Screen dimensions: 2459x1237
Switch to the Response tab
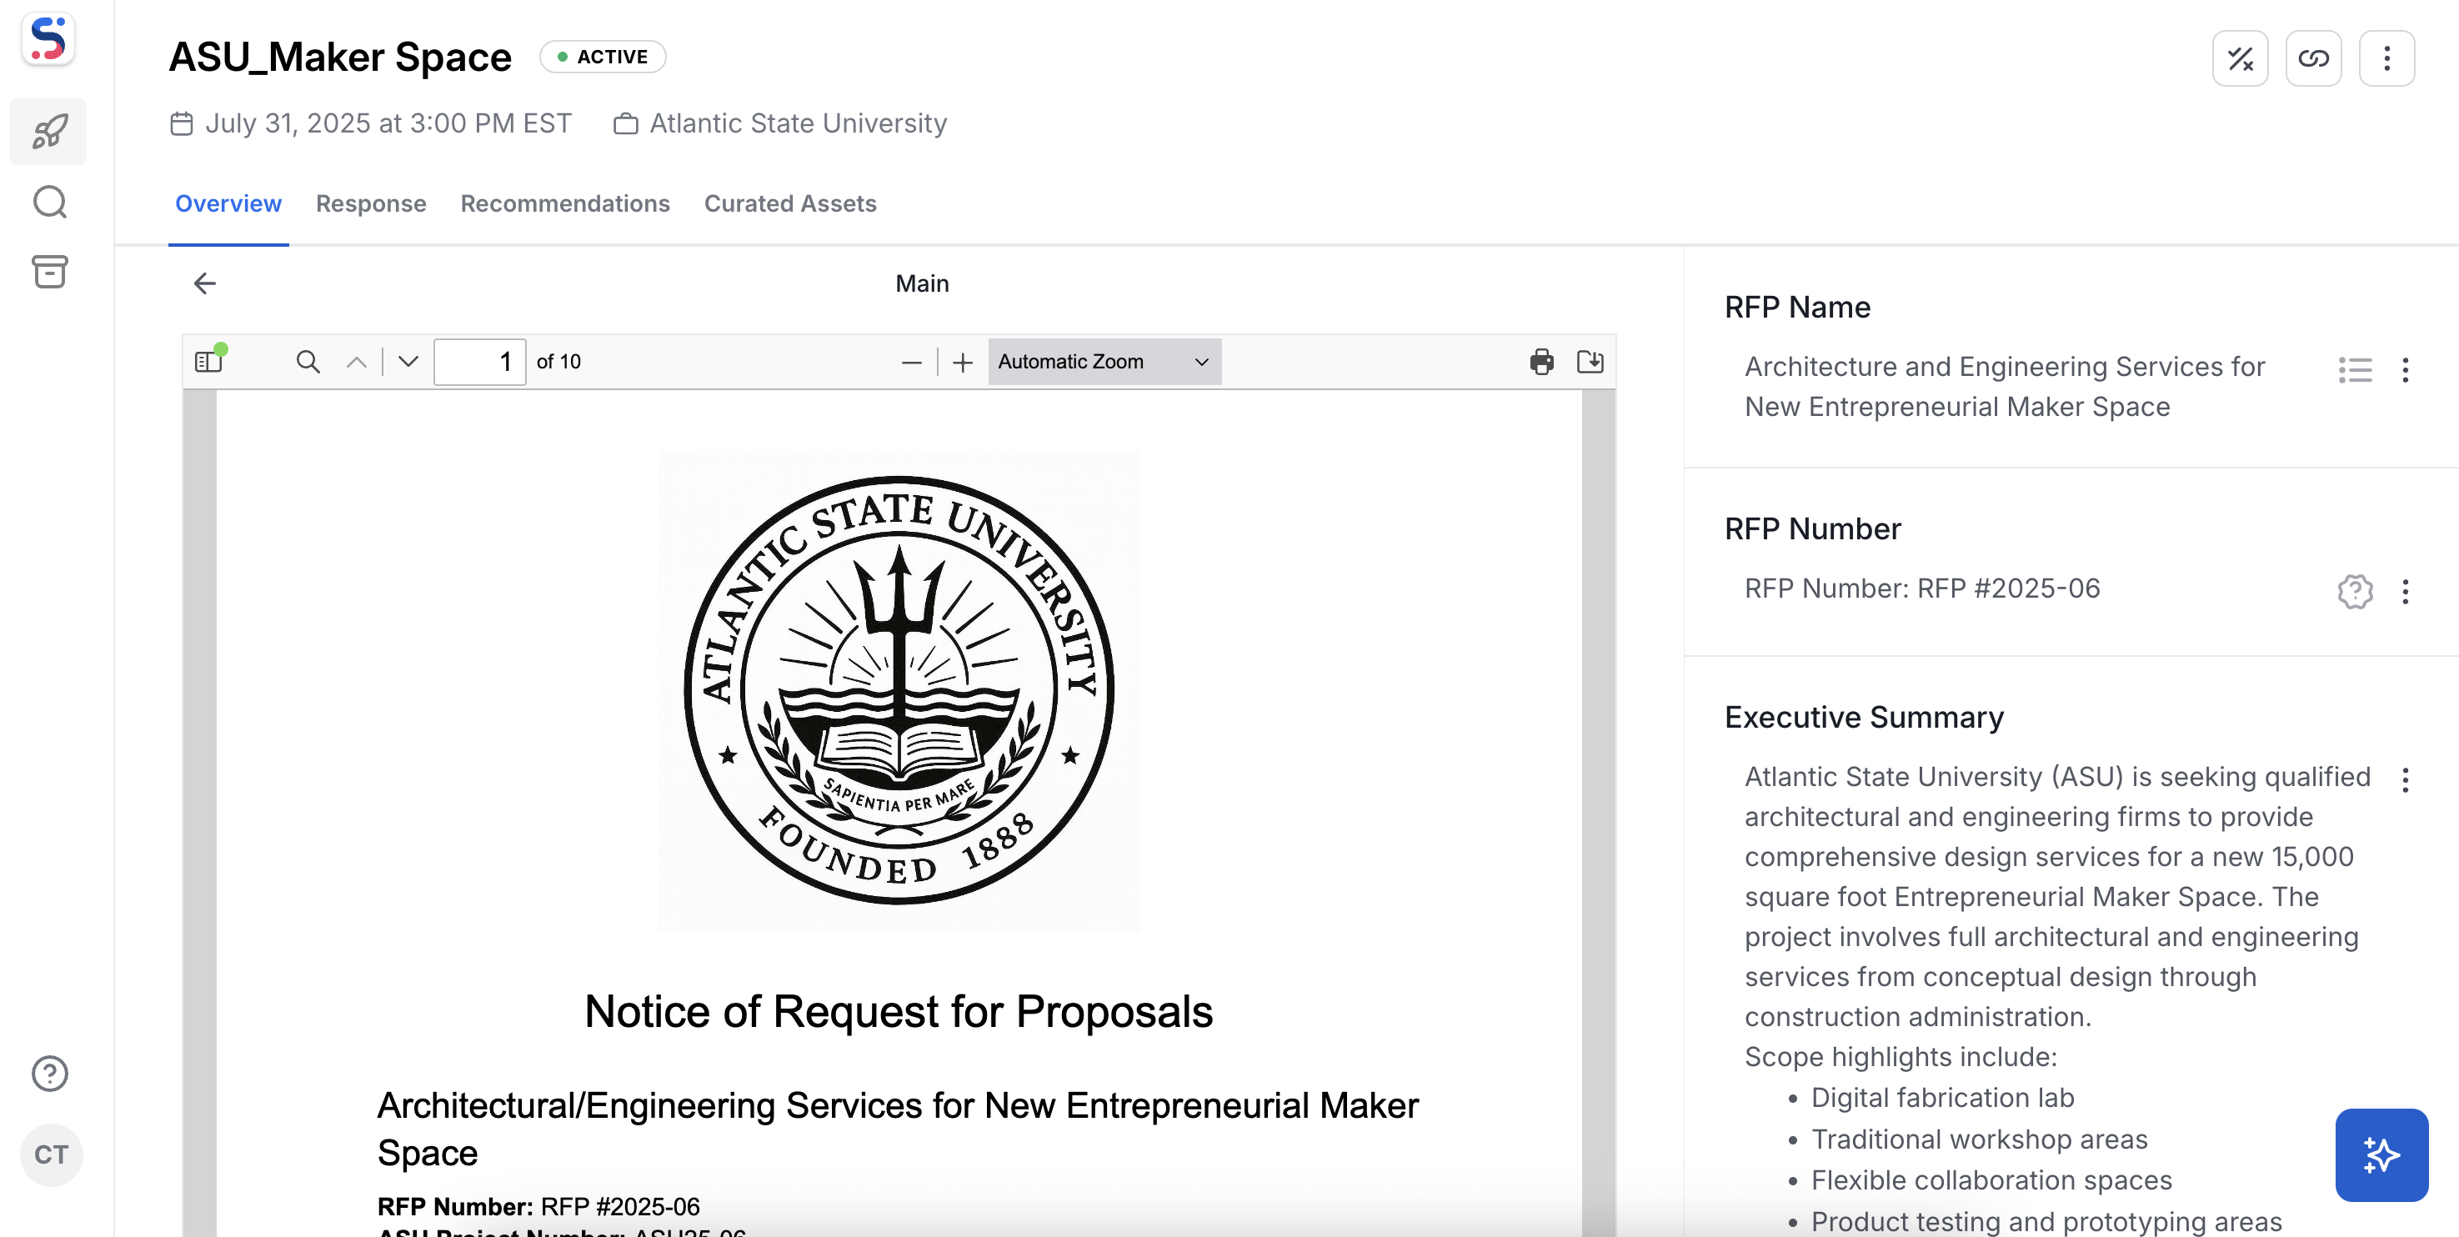370,203
